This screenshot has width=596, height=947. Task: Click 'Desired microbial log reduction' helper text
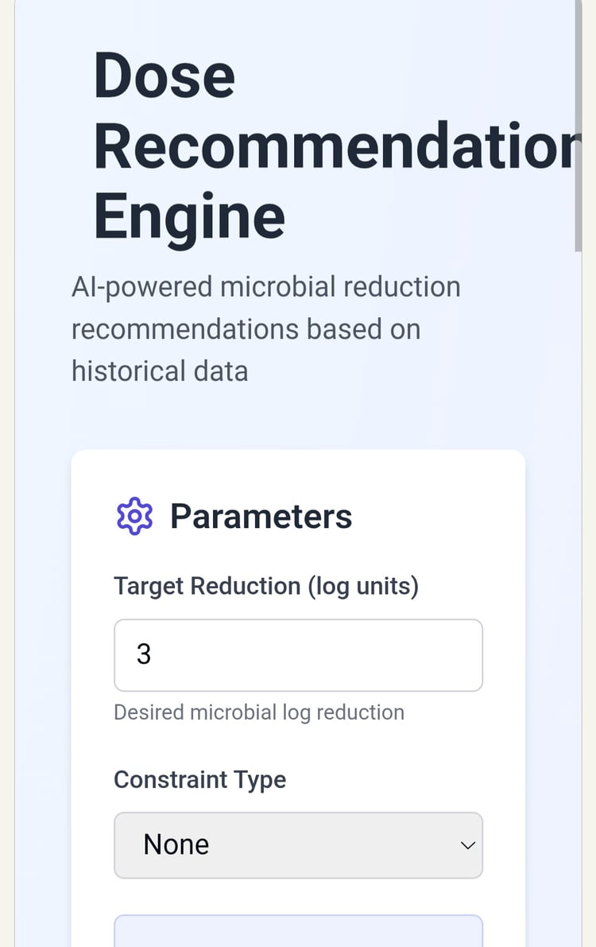pyautogui.click(x=258, y=712)
